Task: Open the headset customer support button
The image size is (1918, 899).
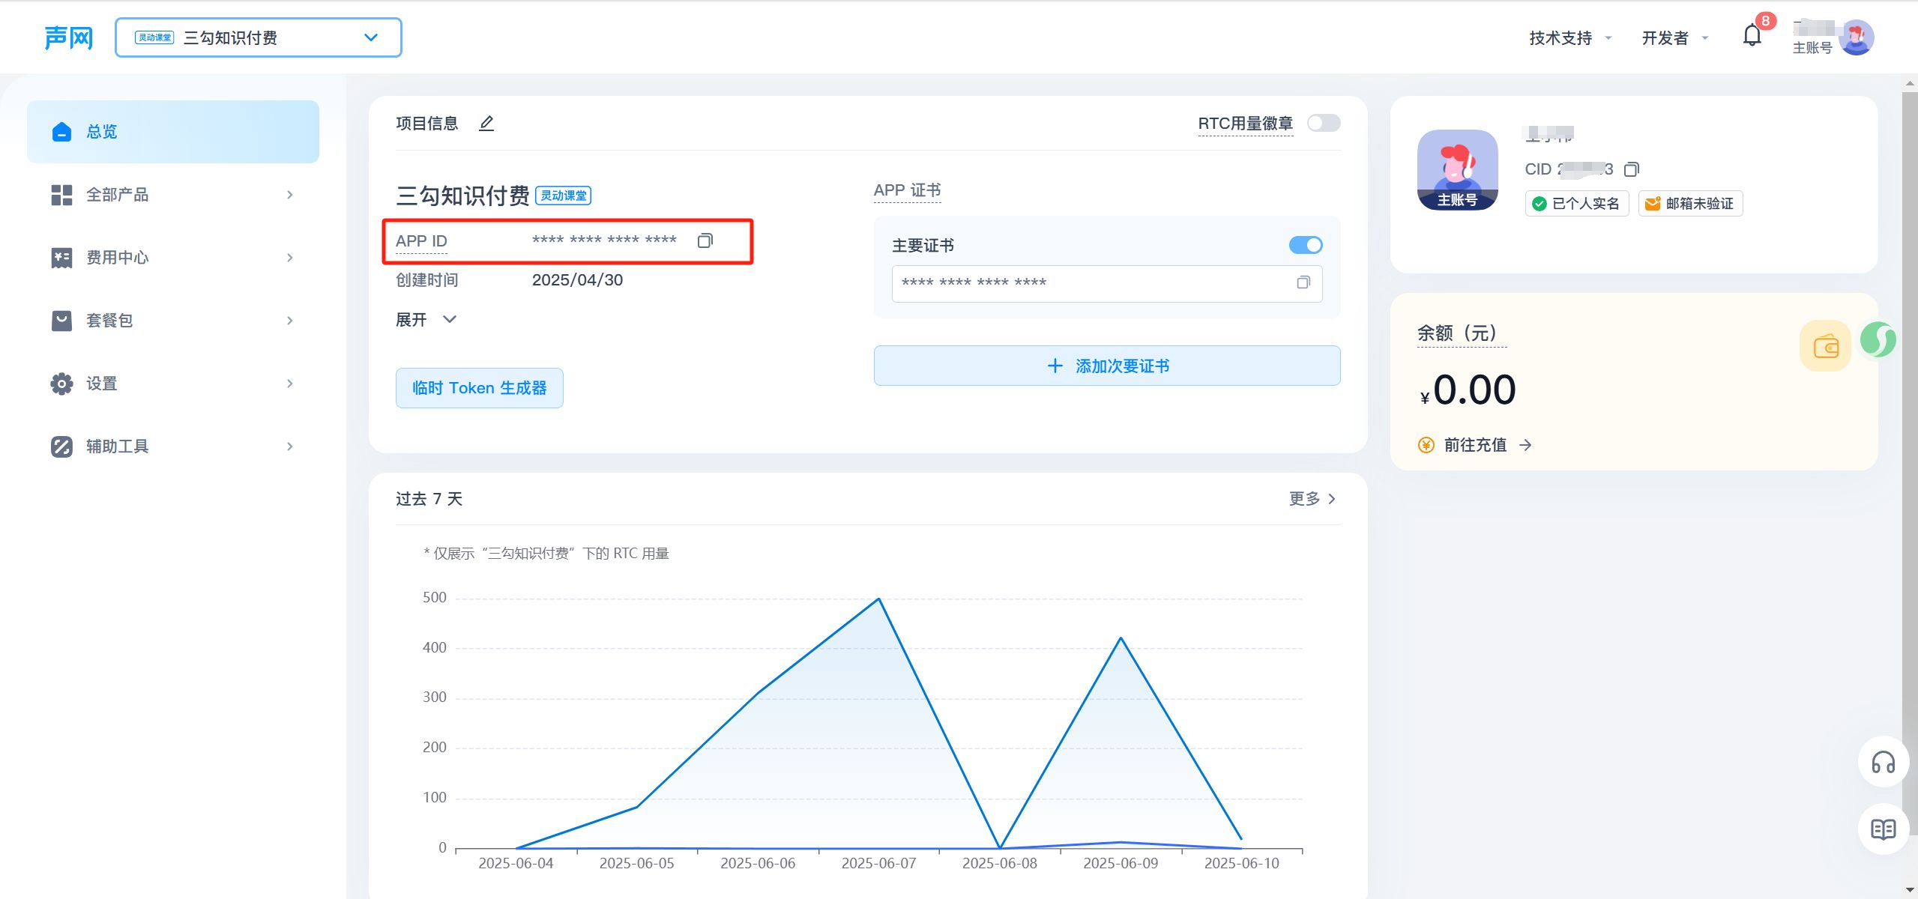Action: [1883, 763]
